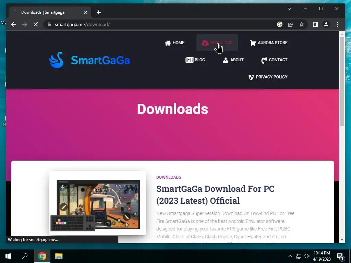
Task: Close the Downloads | Smartgaga tab
Action: coord(85,12)
